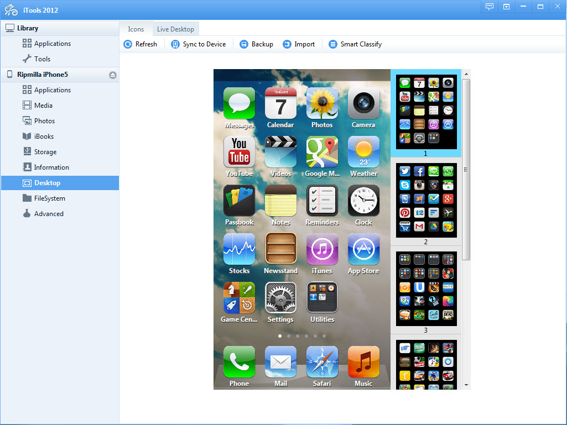This screenshot has width=567, height=425.
Task: Click the Google Maps app icon
Action: (322, 152)
